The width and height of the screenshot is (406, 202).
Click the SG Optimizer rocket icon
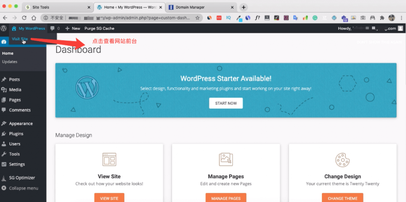click(4, 178)
